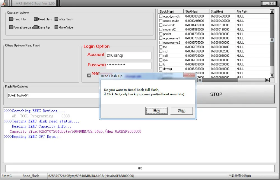The image size is (280, 180).
Task: Uncheck the remember login checkbox
Action: pos(89,75)
